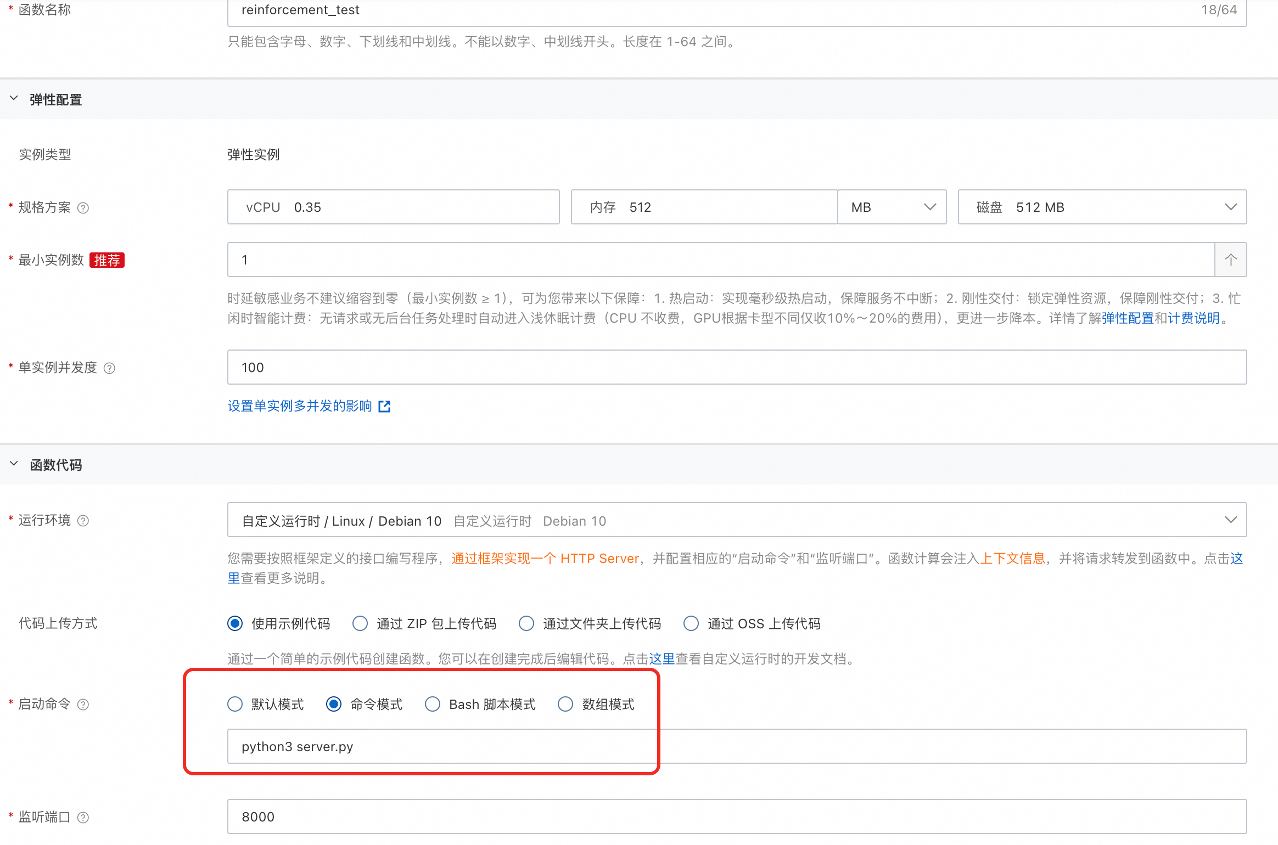Open the 弹性配置 documentation link

click(1128, 318)
